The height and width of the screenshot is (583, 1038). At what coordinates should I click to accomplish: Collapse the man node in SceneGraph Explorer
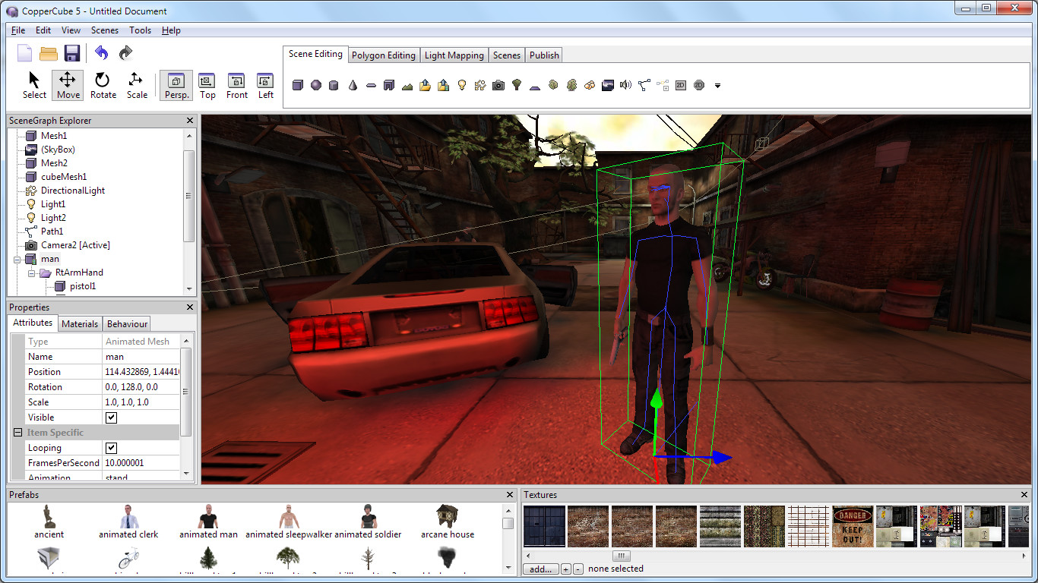[x=17, y=258]
